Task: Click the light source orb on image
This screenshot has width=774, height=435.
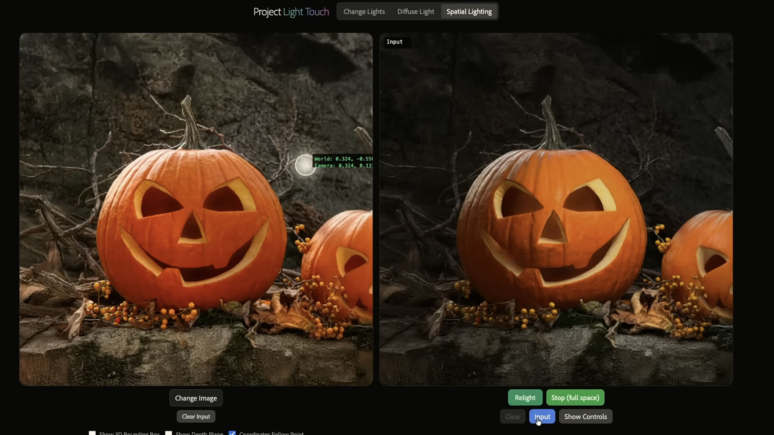Action: tap(305, 165)
